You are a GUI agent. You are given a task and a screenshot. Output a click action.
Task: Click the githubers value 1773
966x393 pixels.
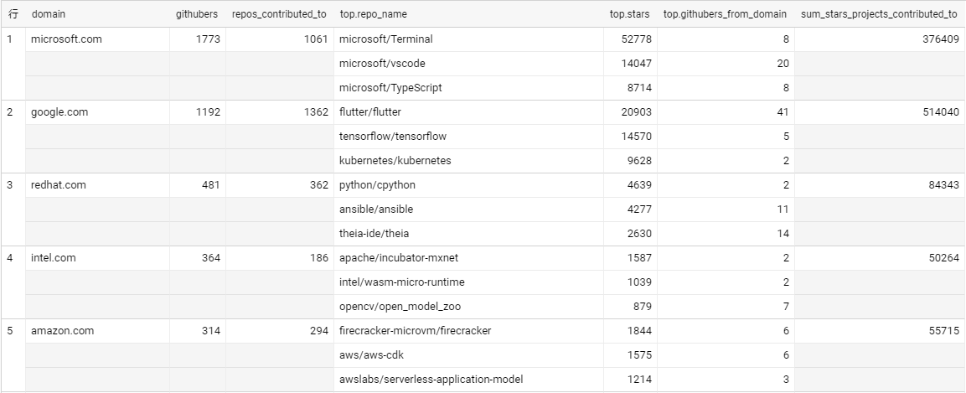[x=208, y=39]
